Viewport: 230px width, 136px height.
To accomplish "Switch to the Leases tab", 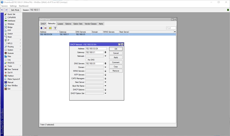I will point(60,24).
